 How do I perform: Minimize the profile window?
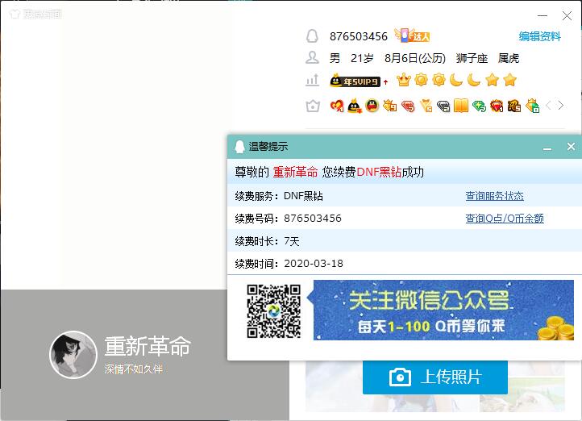543,15
